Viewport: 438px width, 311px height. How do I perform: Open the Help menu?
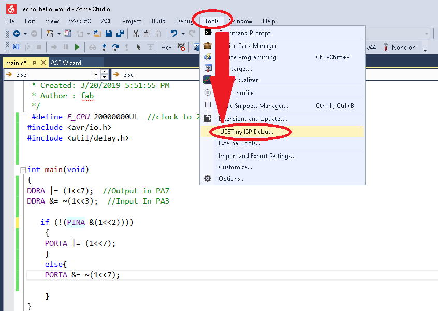click(269, 21)
